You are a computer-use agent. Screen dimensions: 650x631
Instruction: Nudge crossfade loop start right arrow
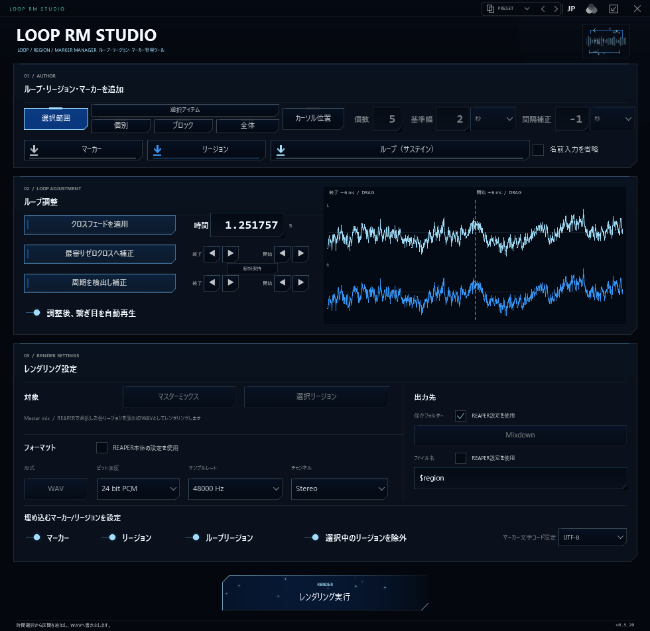[301, 254]
